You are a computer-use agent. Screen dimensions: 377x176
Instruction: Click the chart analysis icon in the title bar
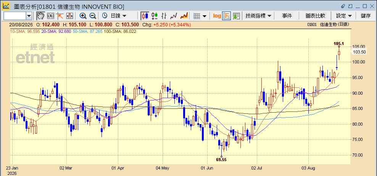[x=6, y=6]
